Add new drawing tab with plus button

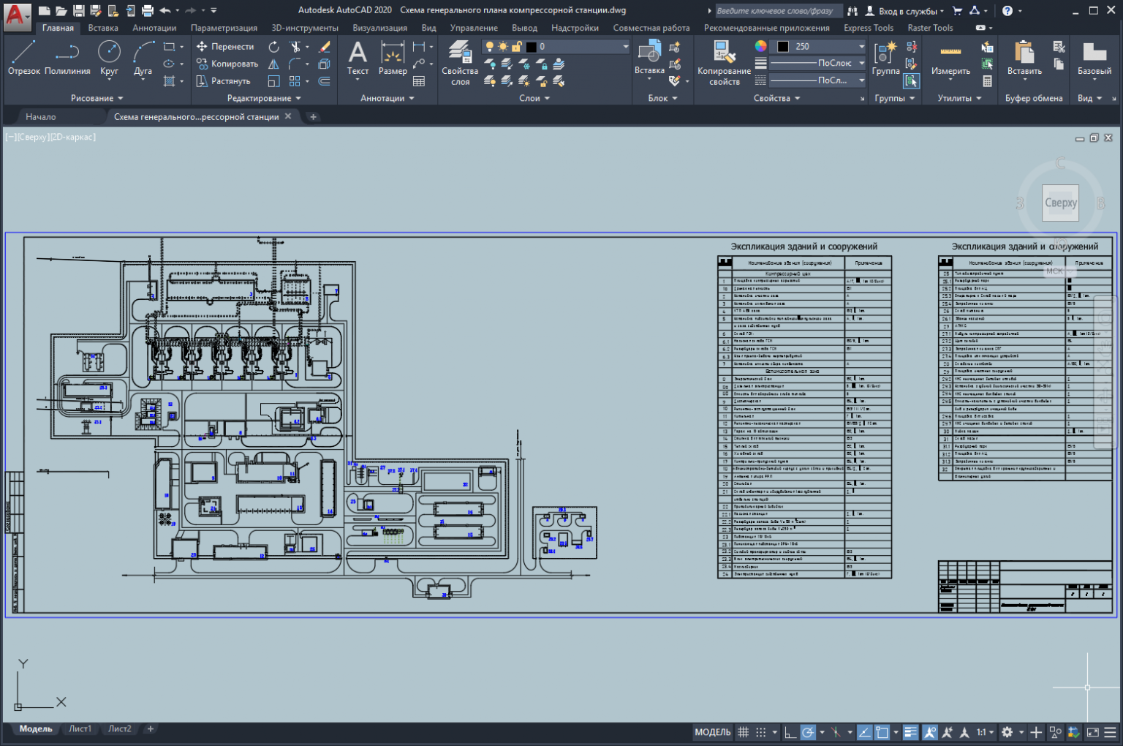pyautogui.click(x=313, y=116)
